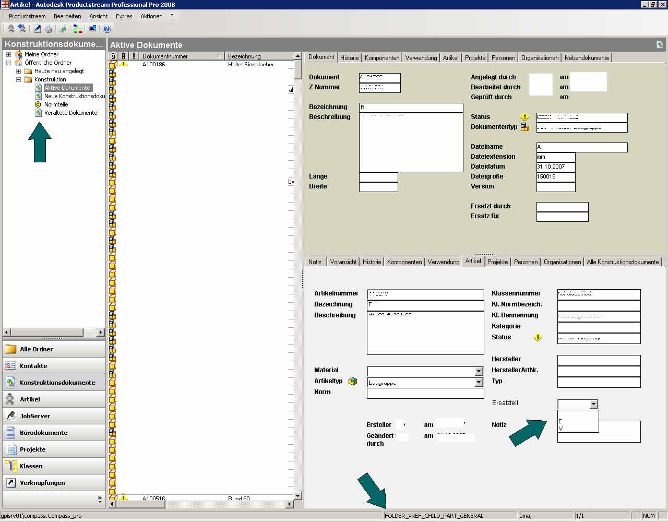Screen dimensions: 668x522
Task: Select Neue Konstruktionsdoku tree item
Action: tap(74, 96)
